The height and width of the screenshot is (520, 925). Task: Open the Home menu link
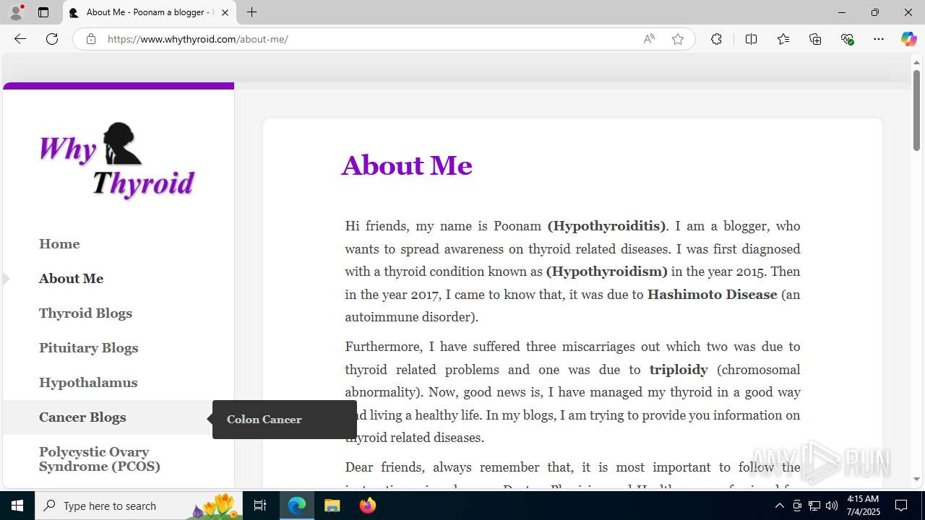(59, 244)
